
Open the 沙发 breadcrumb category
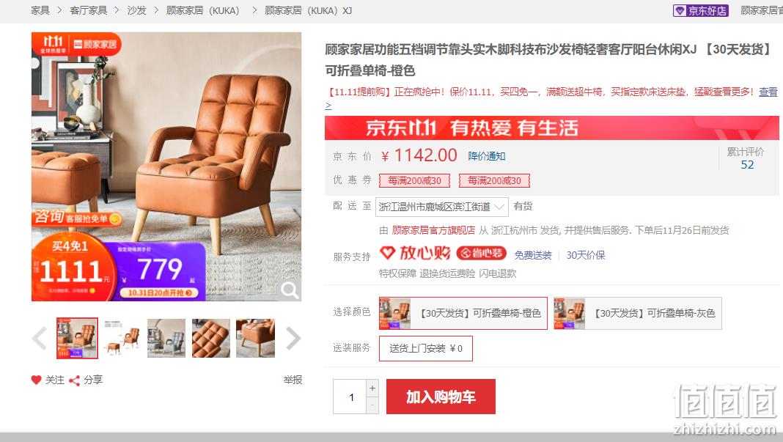click(x=136, y=10)
